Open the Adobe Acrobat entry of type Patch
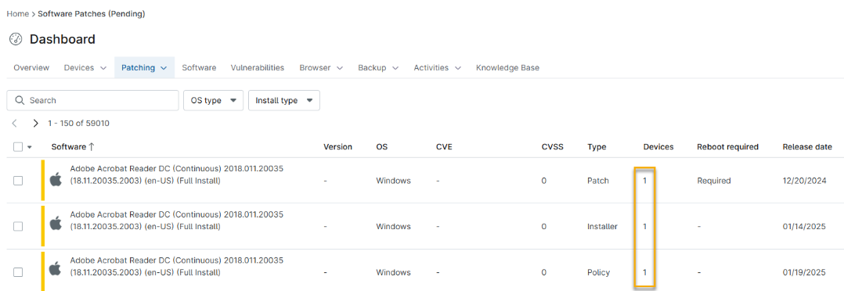The width and height of the screenshot is (844, 291). click(x=177, y=174)
